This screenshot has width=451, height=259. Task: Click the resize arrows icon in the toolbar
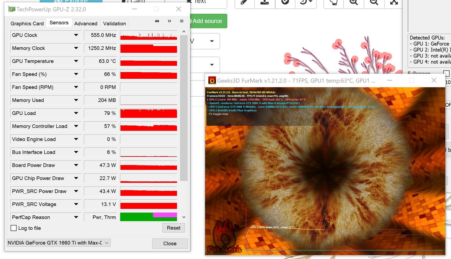[x=394, y=2]
